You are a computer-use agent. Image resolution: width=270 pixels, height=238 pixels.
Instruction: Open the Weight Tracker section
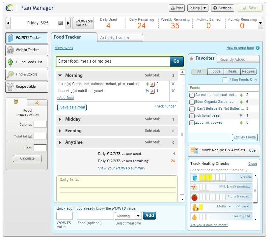click(27, 50)
